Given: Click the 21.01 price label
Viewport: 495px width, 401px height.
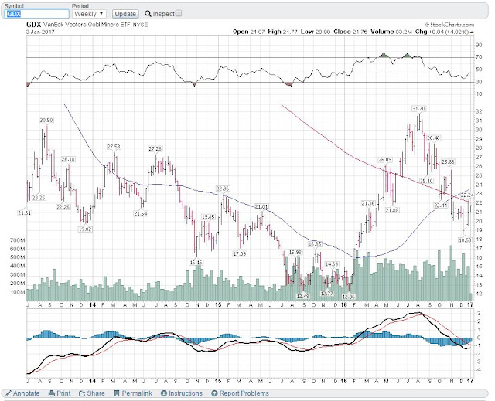Looking at the screenshot, I should point(261,207).
